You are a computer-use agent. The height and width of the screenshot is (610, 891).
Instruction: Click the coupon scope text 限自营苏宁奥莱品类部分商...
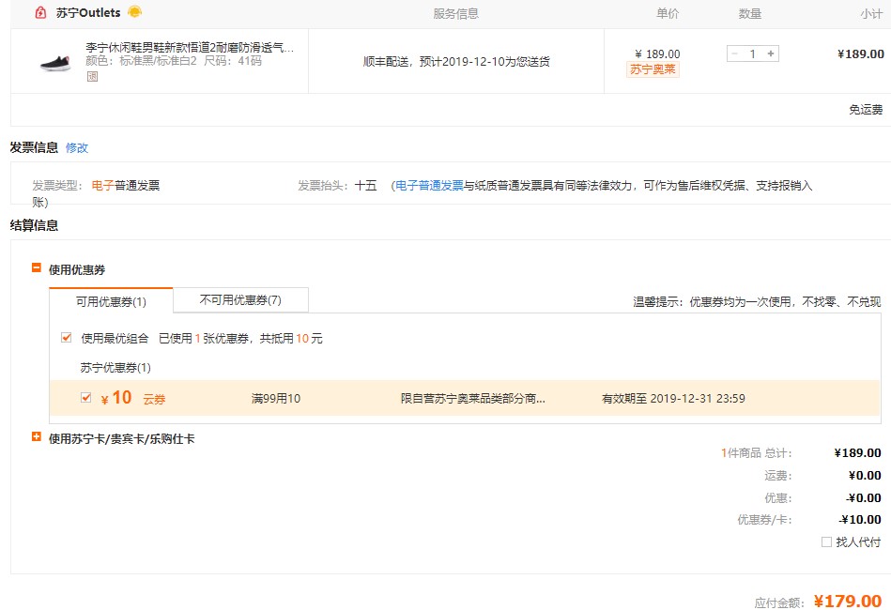point(473,399)
